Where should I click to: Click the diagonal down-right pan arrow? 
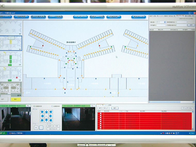click(51, 120)
